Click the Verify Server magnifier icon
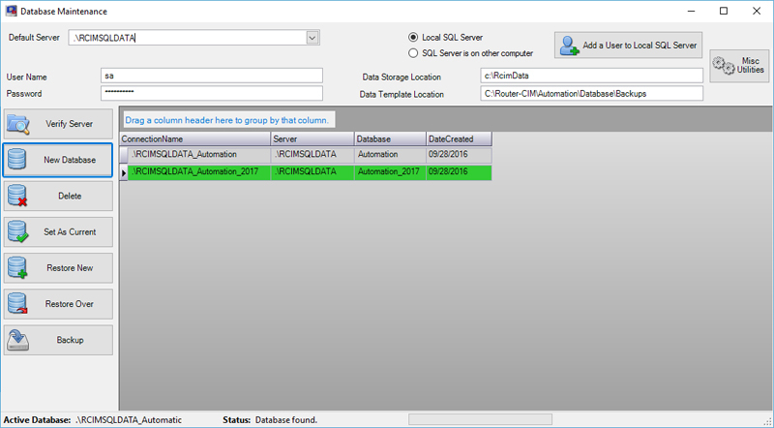Viewport: 774px width, 428px height. coord(18,124)
